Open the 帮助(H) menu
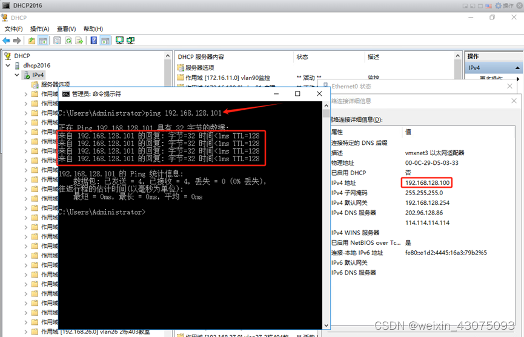 (93, 28)
